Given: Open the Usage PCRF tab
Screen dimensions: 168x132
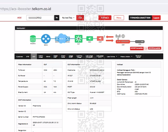Looking at the screenshot, I should (71, 56).
